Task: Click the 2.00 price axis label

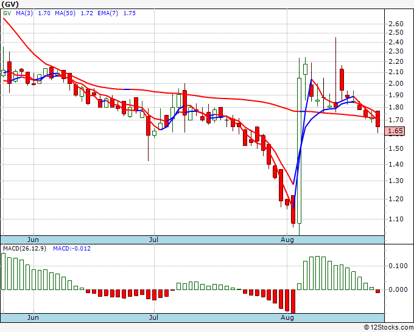Action: pos(396,83)
